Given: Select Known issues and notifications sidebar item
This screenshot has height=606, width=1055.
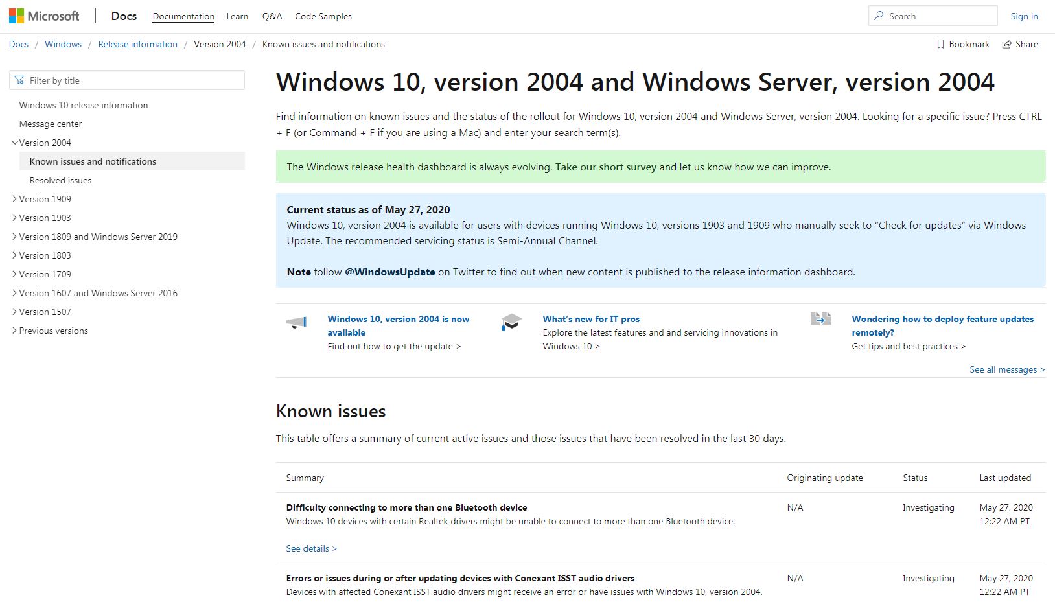Looking at the screenshot, I should click(x=132, y=161).
